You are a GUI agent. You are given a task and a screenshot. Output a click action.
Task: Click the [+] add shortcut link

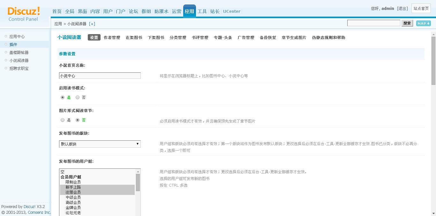click(92, 24)
